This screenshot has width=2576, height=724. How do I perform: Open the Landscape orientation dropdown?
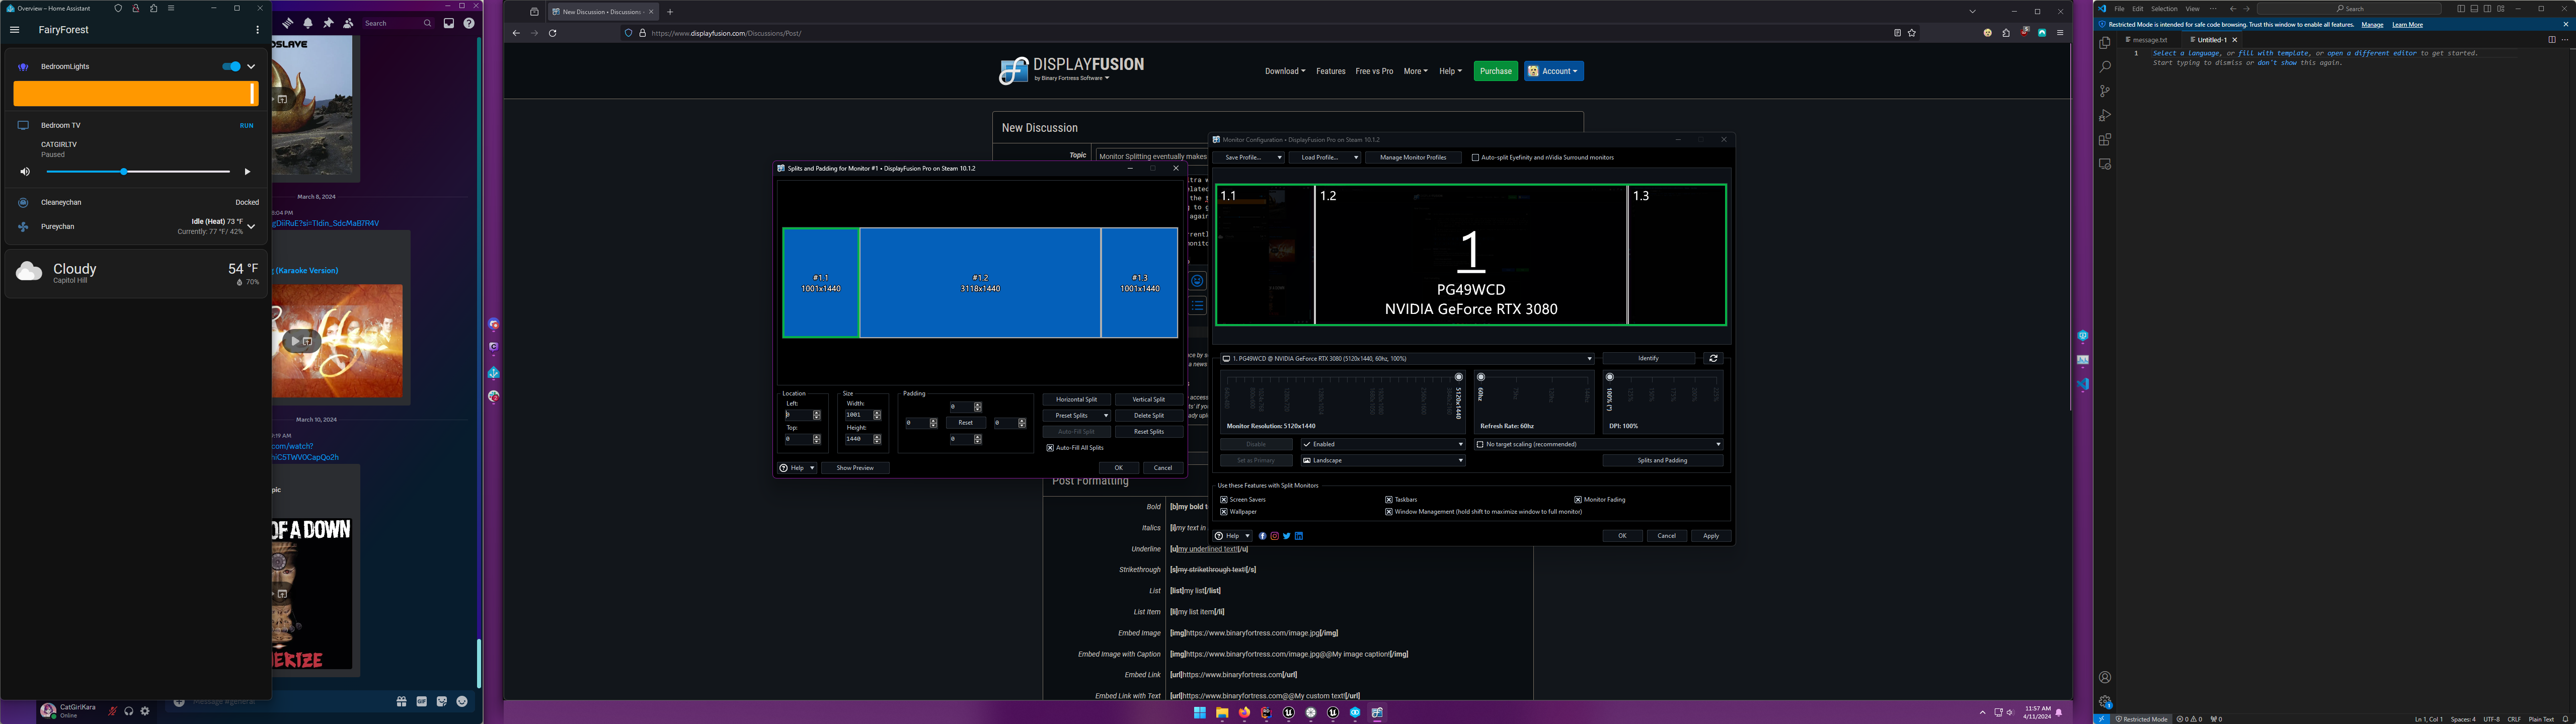click(1383, 461)
